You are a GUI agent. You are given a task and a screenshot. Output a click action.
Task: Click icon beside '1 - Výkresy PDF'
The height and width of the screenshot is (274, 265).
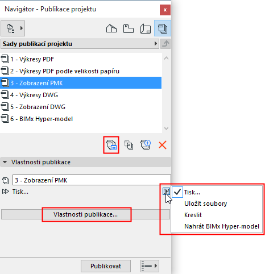(5, 59)
